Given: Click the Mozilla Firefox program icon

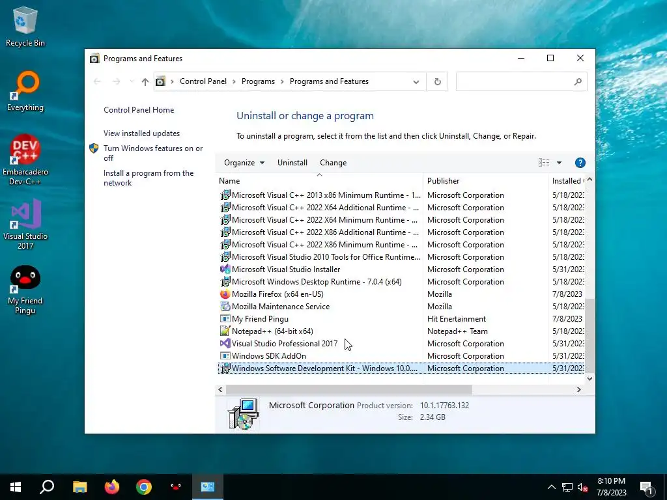Looking at the screenshot, I should pyautogui.click(x=225, y=294).
